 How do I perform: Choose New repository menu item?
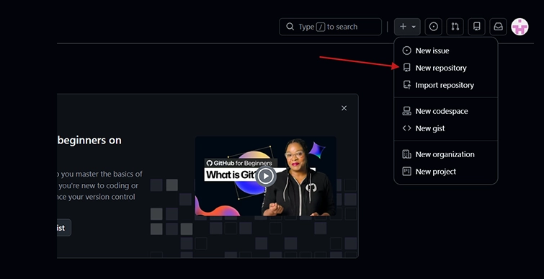pos(446,68)
